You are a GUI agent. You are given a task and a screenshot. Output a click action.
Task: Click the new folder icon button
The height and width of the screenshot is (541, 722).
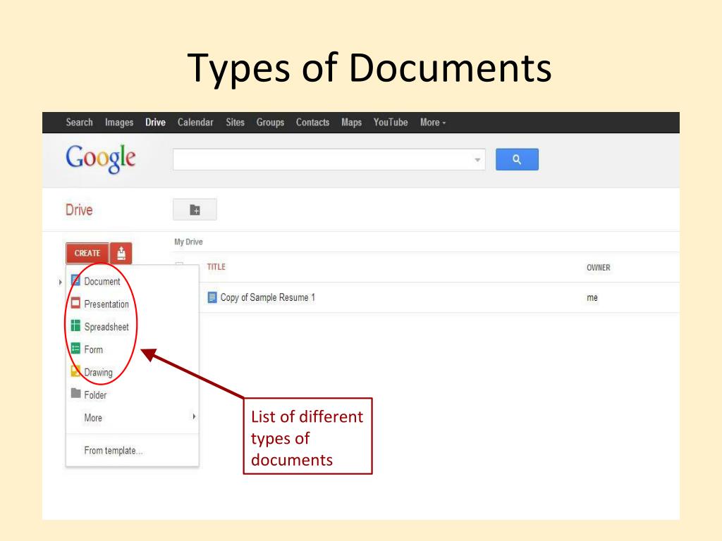click(195, 210)
